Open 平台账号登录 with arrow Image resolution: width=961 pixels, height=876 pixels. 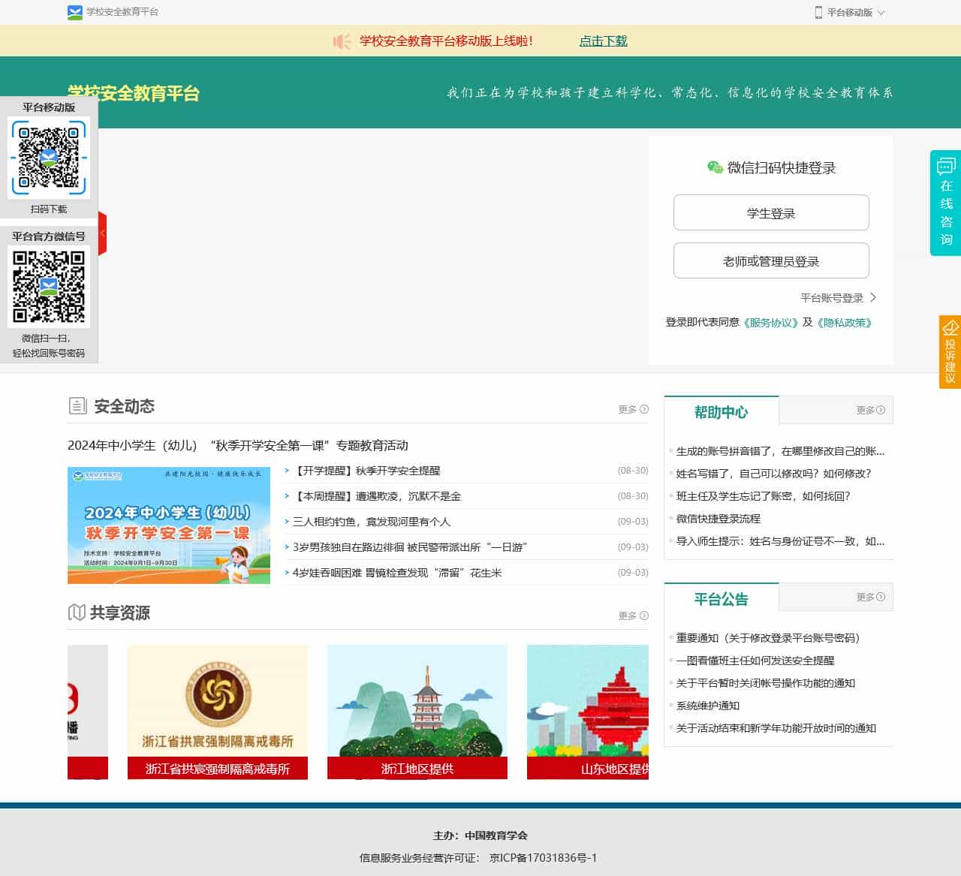(838, 298)
